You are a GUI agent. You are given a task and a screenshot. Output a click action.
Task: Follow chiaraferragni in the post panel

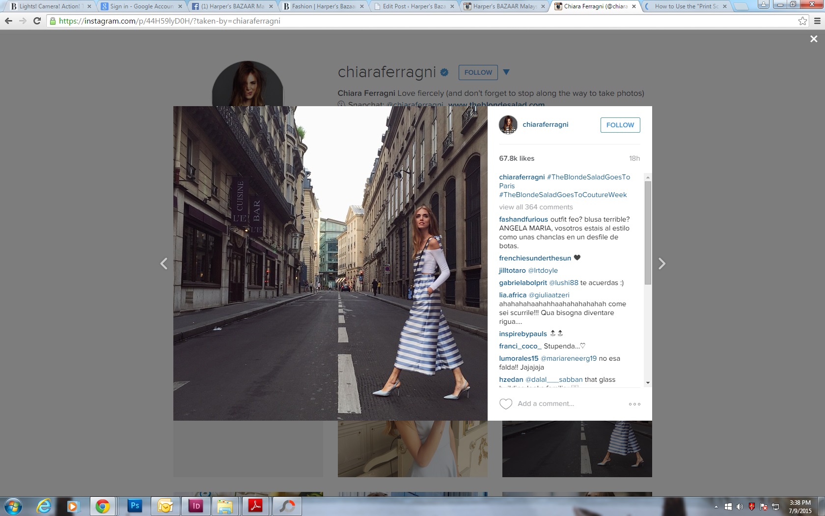pyautogui.click(x=620, y=125)
